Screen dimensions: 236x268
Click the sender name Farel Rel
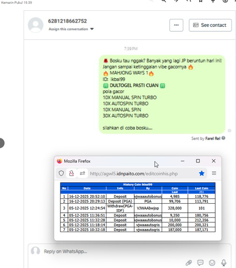[x=213, y=138]
